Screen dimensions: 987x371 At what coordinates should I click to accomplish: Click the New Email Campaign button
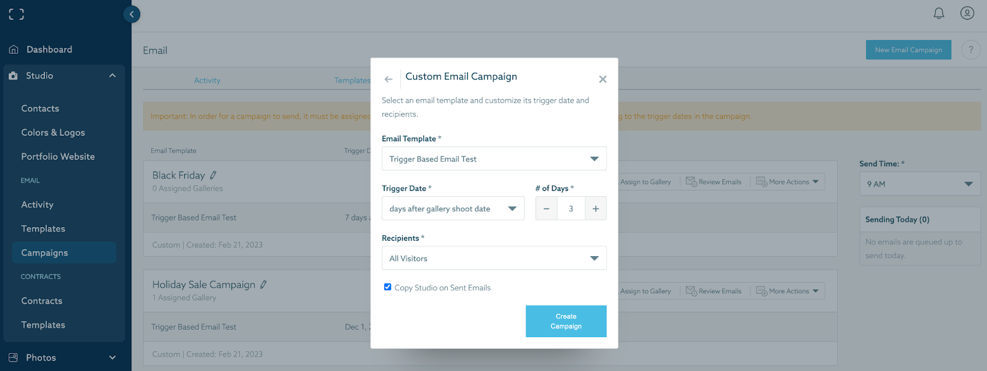[x=908, y=49]
